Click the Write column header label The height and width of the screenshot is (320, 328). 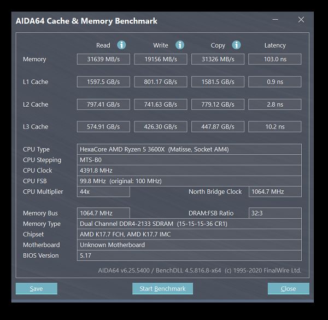pos(161,45)
